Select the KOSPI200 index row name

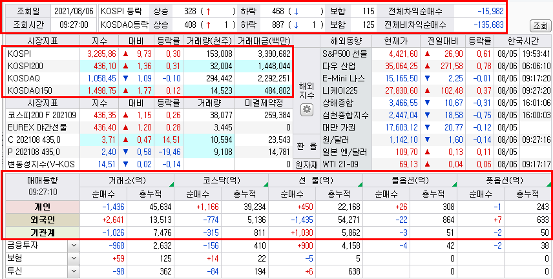pos(25,66)
